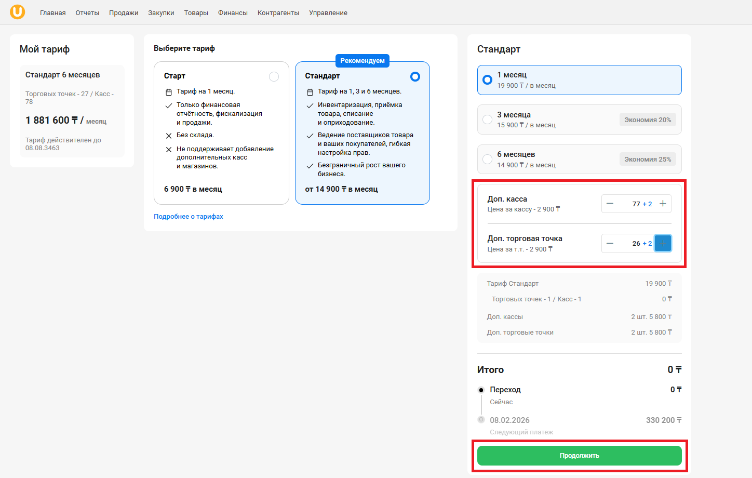Image resolution: width=752 pixels, height=478 pixels.
Task: Click the Выберите тариф heading
Action: 184,48
